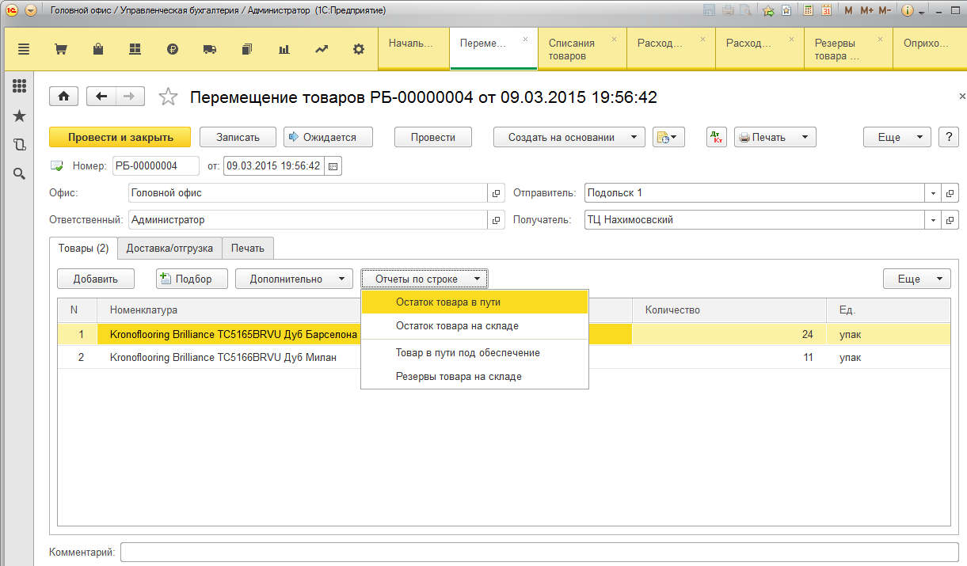The height and width of the screenshot is (566, 967).
Task: Open the functions grid in left sidebar
Action: pyautogui.click(x=20, y=86)
